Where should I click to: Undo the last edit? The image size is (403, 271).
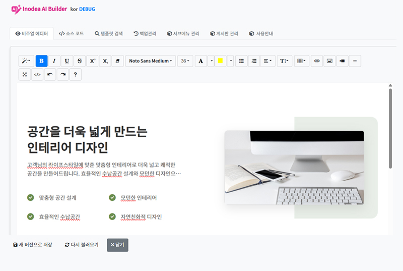pyautogui.click(x=50, y=75)
